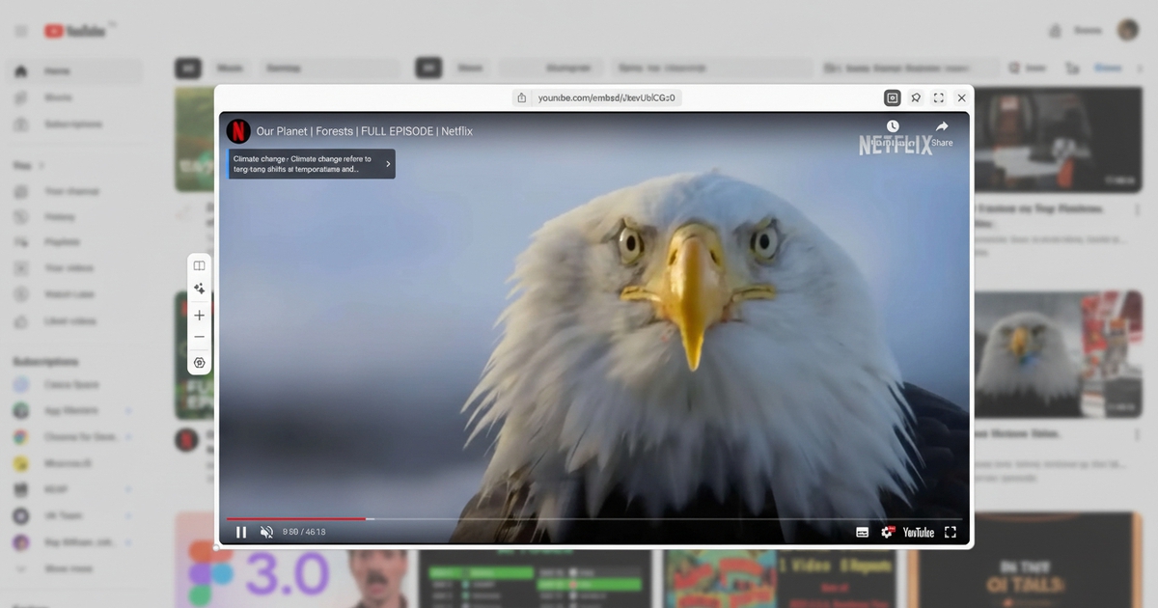Toggle subtitles/closed captions on the player
The image size is (1158, 608).
coord(862,532)
